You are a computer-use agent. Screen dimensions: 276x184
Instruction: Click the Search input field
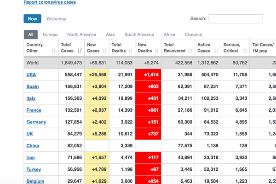[x=236, y=19]
